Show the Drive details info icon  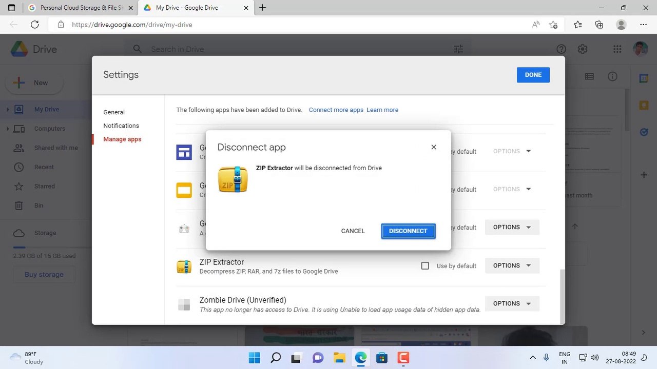(612, 76)
